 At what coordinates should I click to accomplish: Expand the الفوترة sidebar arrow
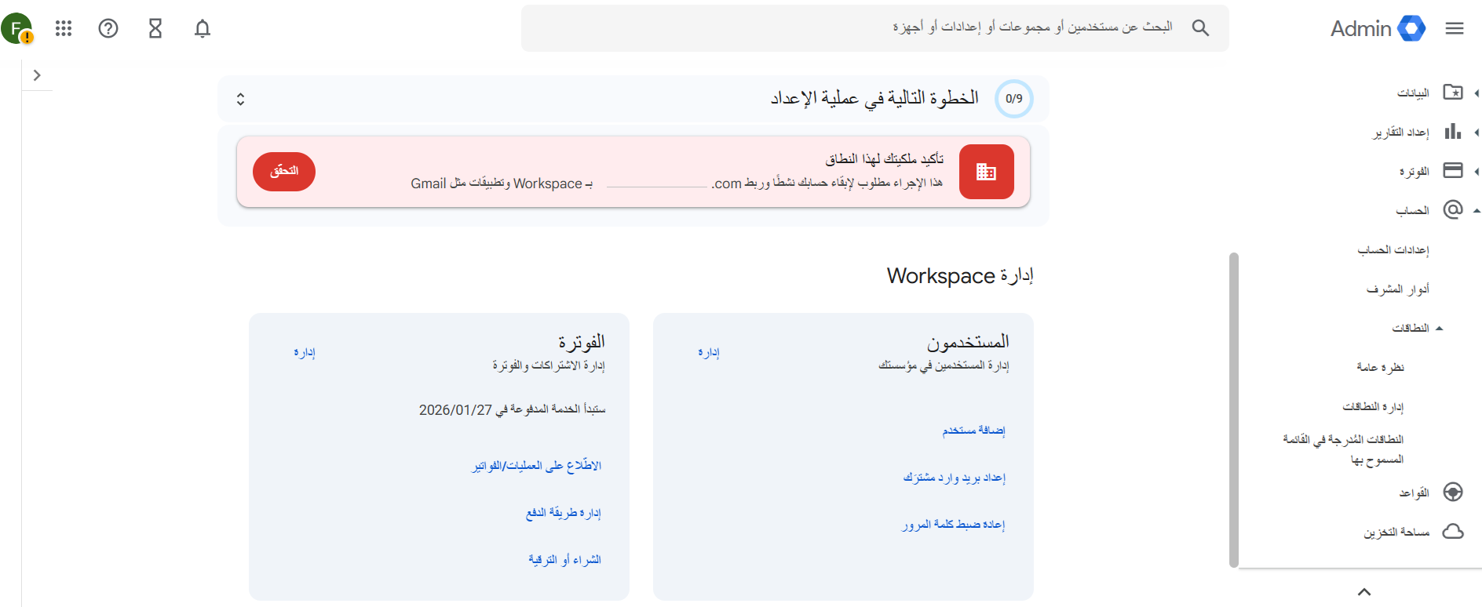[1477, 171]
